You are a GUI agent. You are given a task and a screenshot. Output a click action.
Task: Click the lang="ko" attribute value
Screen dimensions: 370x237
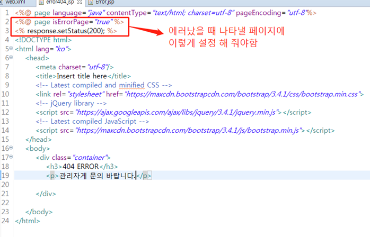tap(62, 49)
